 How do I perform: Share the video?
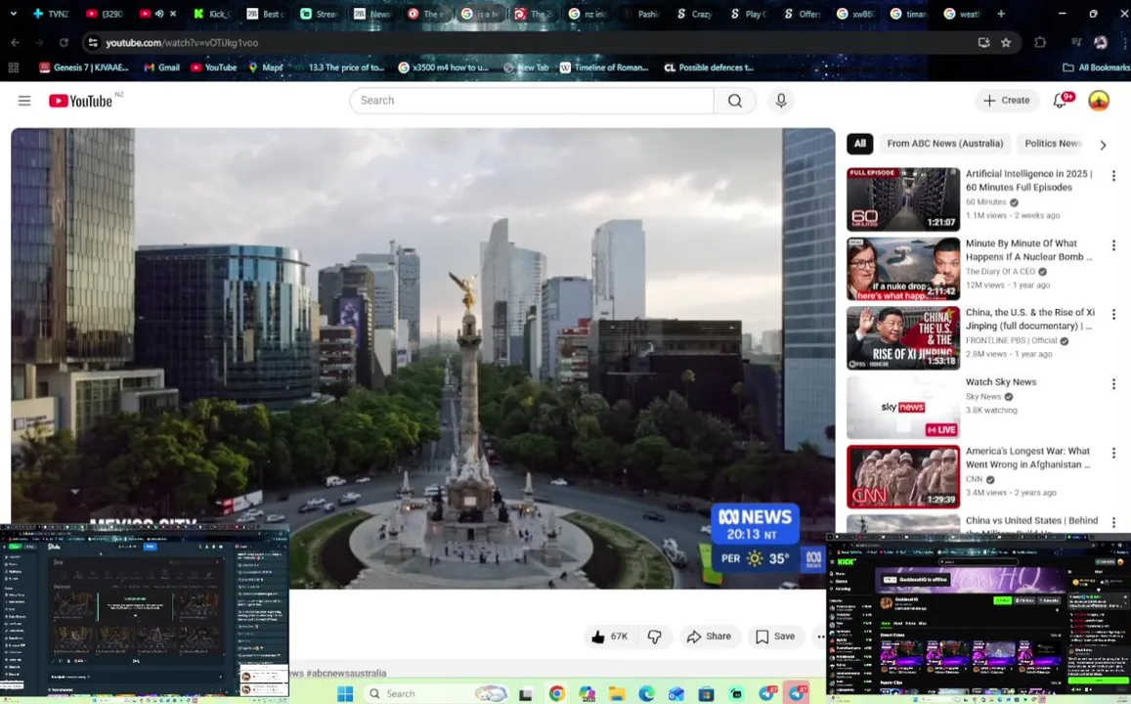coord(709,637)
